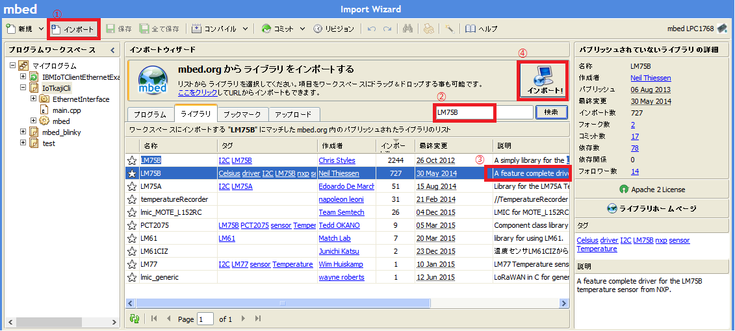The image size is (735, 331).
Task: Expand the IBMIoTClientEthernetExa tree node
Action: pyautogui.click(x=23, y=77)
